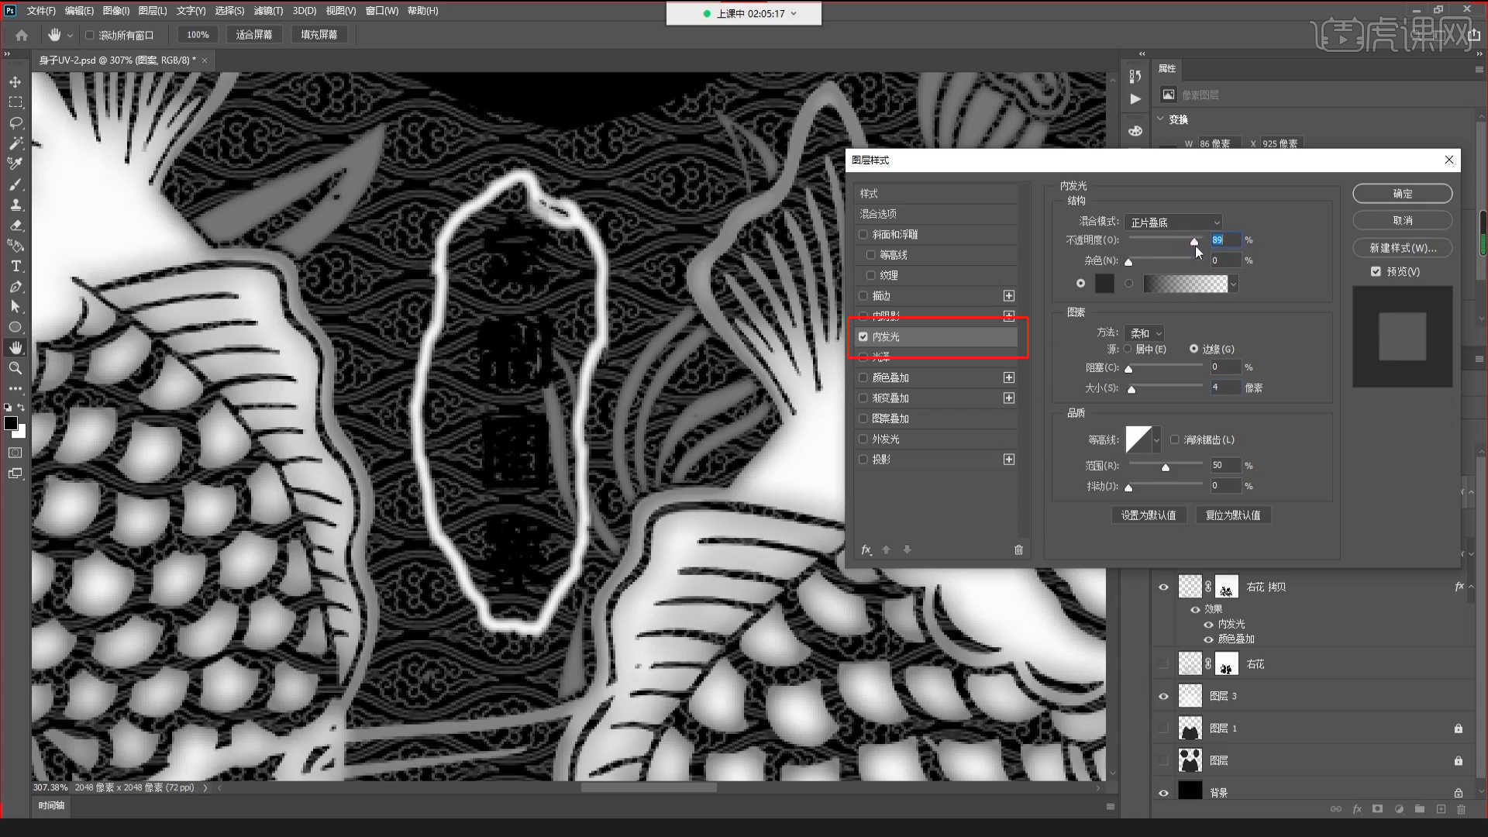This screenshot has height=837, width=1488.
Task: Add another 描边 effect with plus button
Action: pyautogui.click(x=1009, y=295)
